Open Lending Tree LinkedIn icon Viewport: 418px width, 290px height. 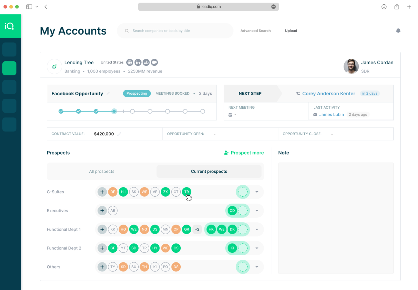[138, 62]
